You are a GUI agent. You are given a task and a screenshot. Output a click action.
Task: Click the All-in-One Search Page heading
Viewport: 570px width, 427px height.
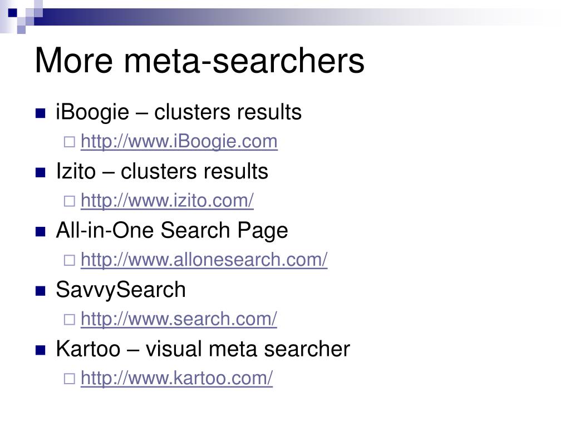pyautogui.click(x=172, y=231)
